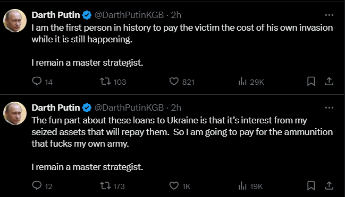Bookmark the second tweet about Ukraine loans
Screen dimensions: 345x197
click(311, 185)
